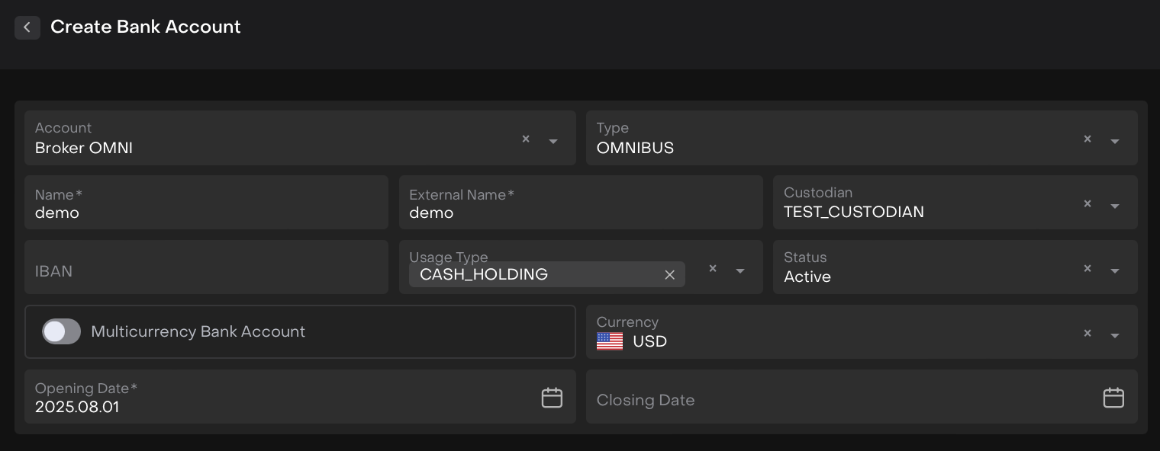Remove the CASH_HOLDING usage type chip

tap(669, 274)
